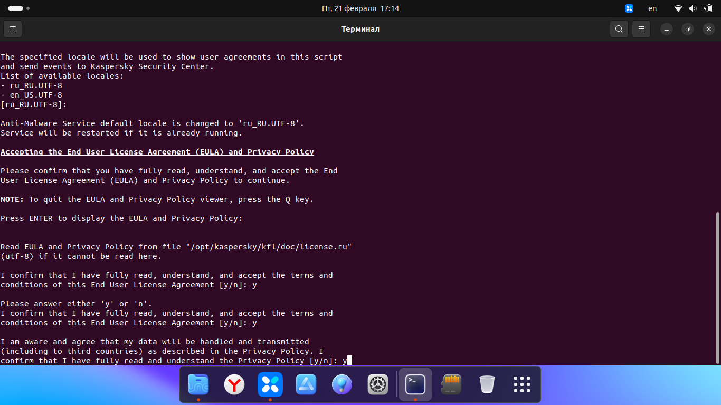Open the volume indicator
This screenshot has width=721, height=405.
[693, 8]
